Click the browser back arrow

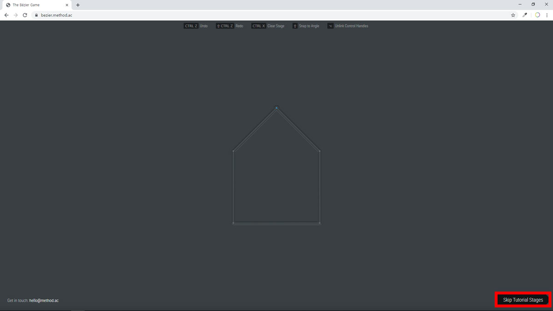pos(6,15)
